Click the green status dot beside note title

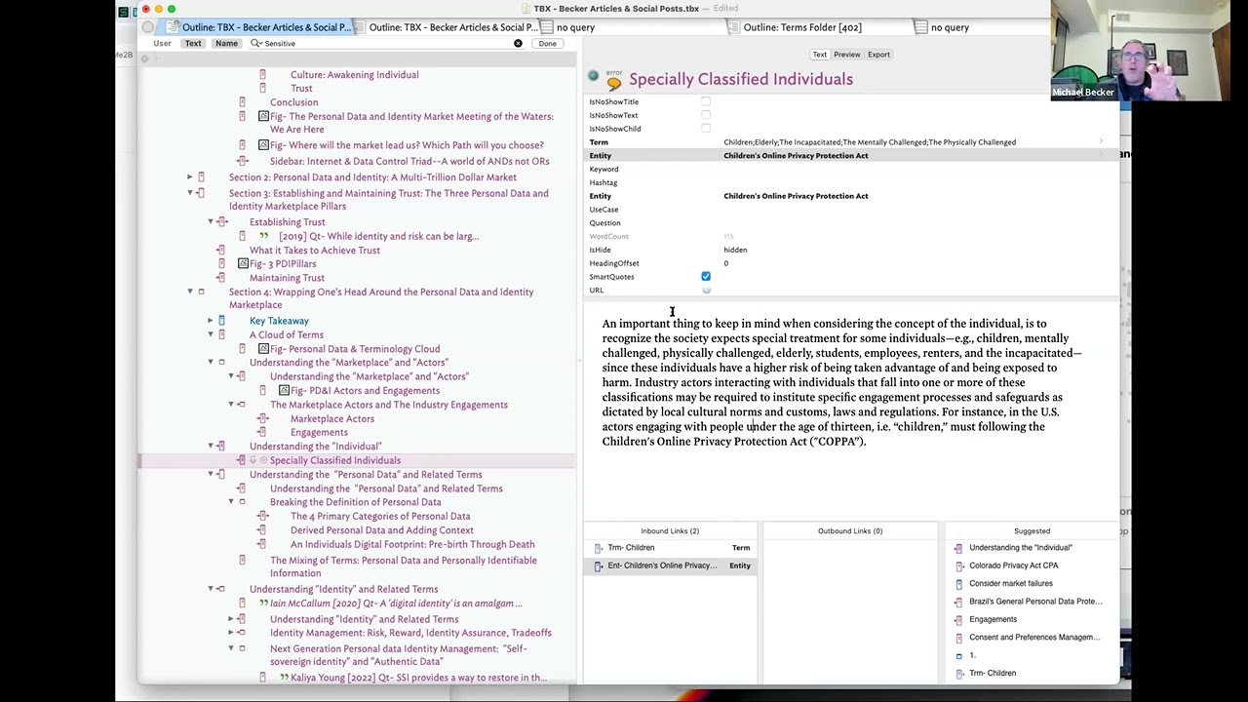pos(593,75)
